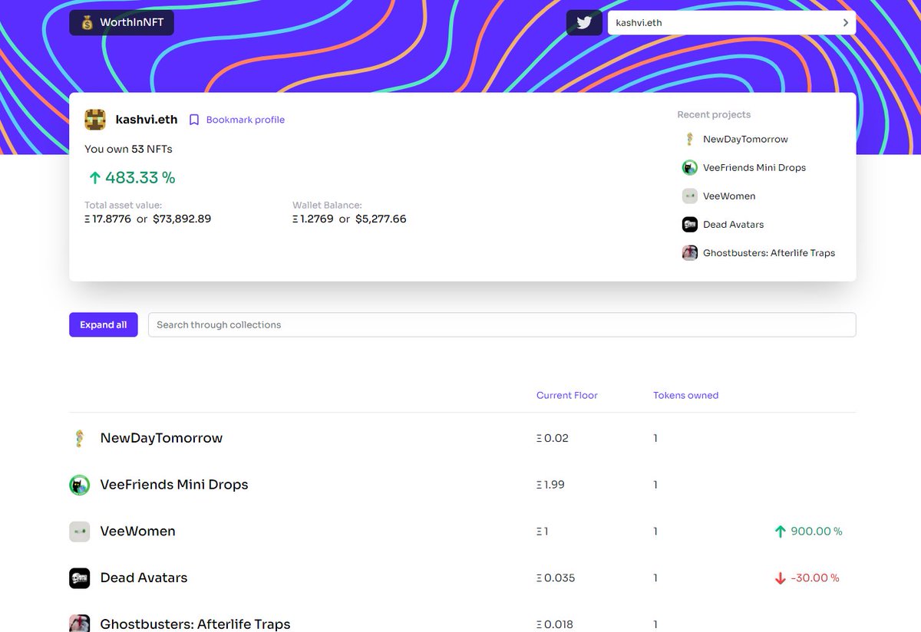
Task: Click floor price Ξ 0.018
Action: (x=555, y=624)
